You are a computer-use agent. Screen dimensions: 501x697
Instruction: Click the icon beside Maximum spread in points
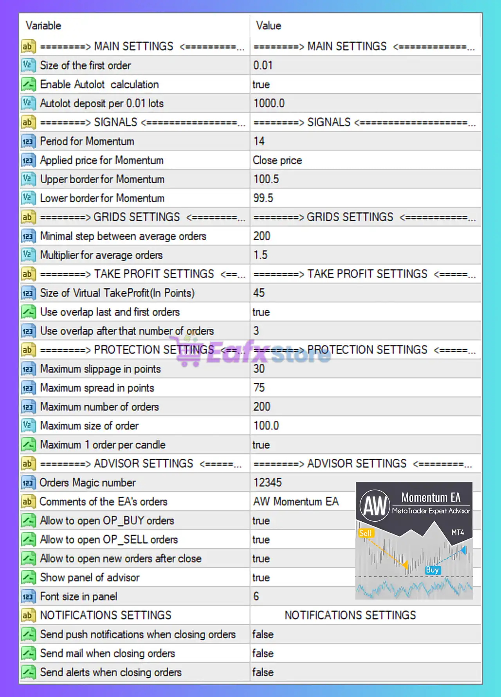pos(28,388)
